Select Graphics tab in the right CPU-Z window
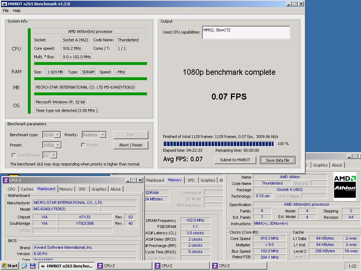Image resolution: width=361 pixels, height=271 pixels. (x=320, y=165)
